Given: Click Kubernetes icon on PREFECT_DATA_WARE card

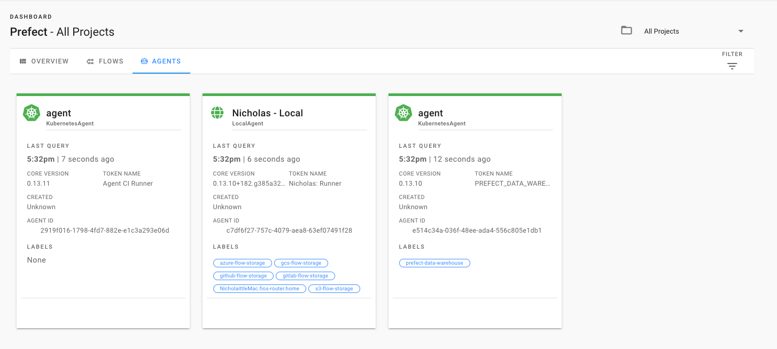Looking at the screenshot, I should [403, 113].
